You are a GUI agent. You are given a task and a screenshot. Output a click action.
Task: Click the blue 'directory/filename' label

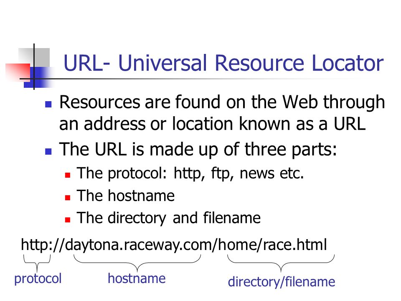coord(282,282)
